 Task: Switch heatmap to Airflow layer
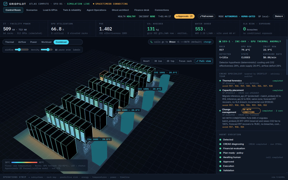click(22, 42)
